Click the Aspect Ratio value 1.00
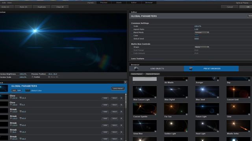 click(x=196, y=29)
